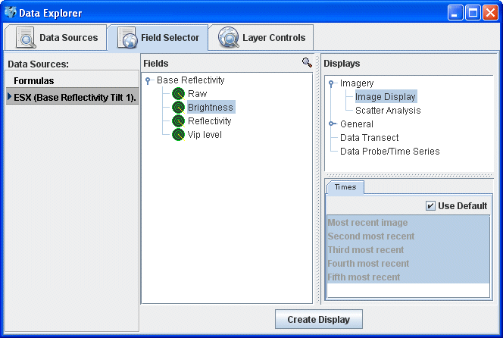Toggle the arrow beside ESX data source
Image resolution: width=503 pixels, height=338 pixels.
click(x=9, y=96)
